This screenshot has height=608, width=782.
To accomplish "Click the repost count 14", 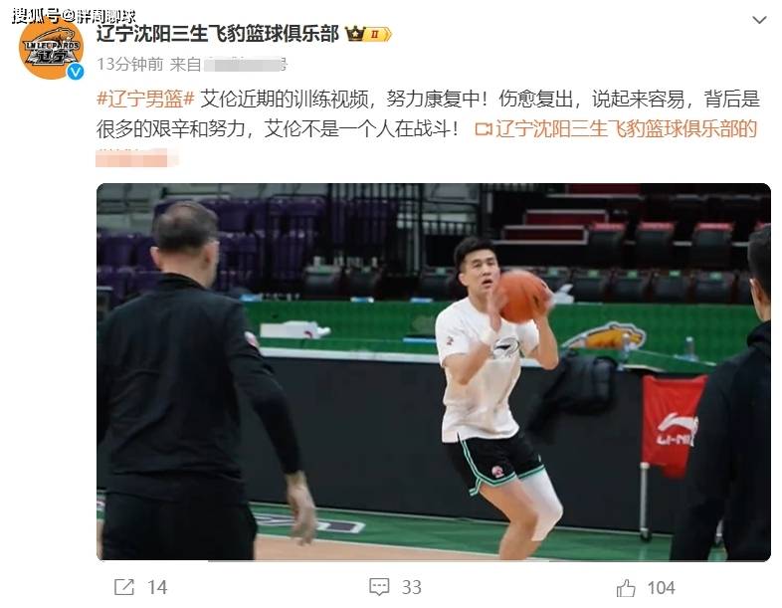I will click(157, 587).
